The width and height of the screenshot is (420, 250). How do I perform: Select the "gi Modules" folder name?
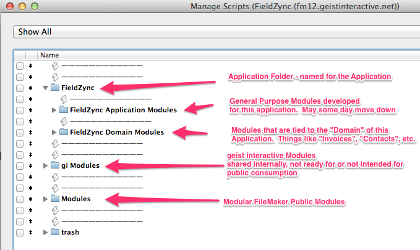(x=80, y=165)
